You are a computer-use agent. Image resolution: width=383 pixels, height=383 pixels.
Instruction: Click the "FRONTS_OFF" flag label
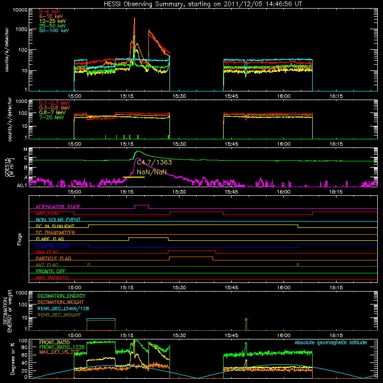click(51, 271)
